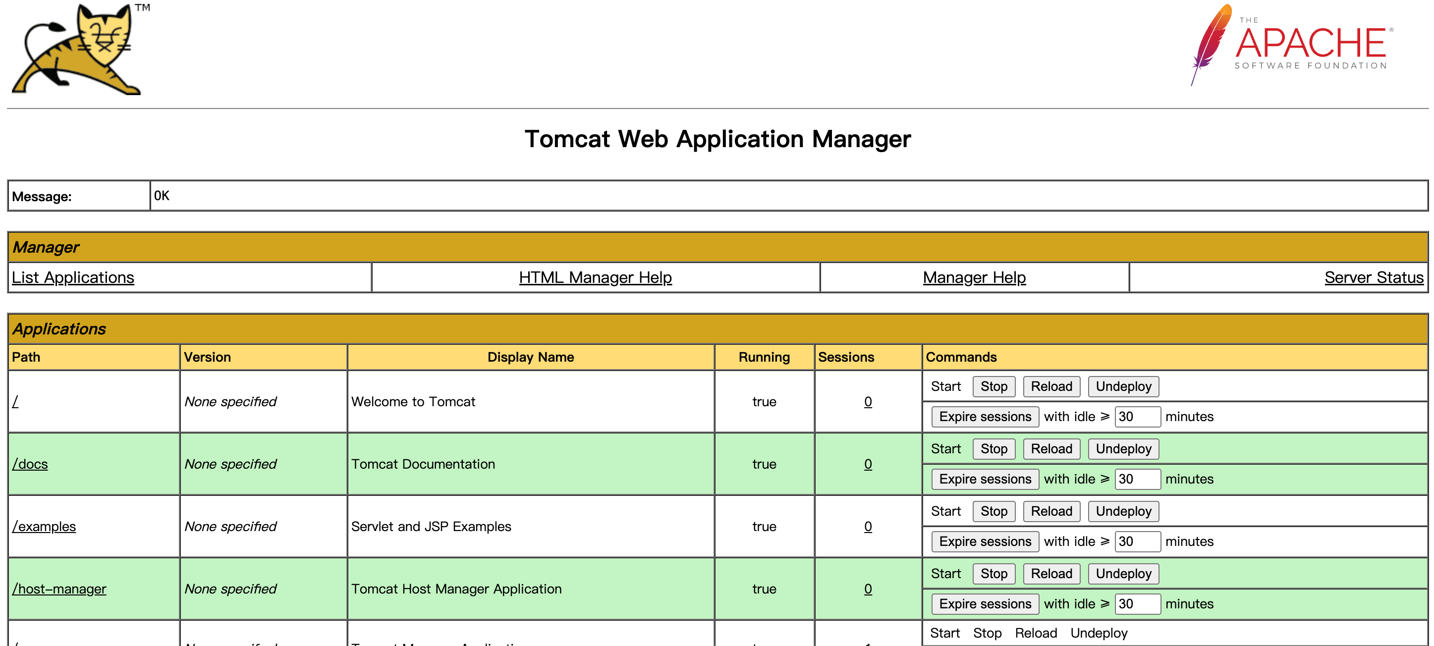The width and height of the screenshot is (1434, 646).
Task: Focus idle minutes field for /examples
Action: coord(1137,541)
